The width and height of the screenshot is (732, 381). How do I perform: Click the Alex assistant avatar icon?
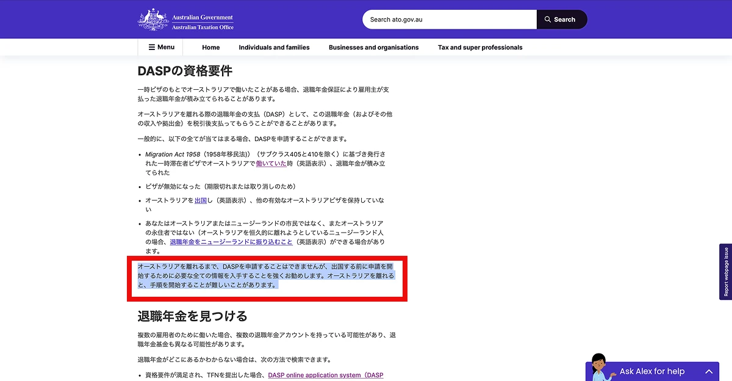tap(600, 368)
